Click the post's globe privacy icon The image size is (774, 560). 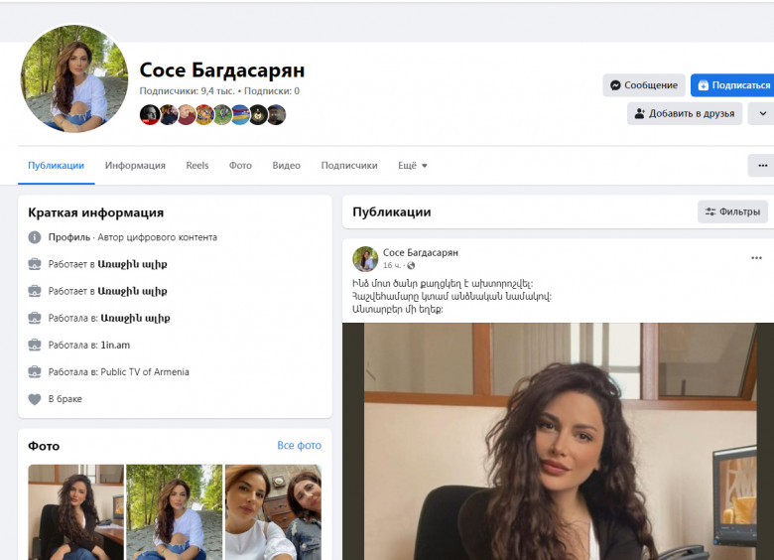(411, 266)
